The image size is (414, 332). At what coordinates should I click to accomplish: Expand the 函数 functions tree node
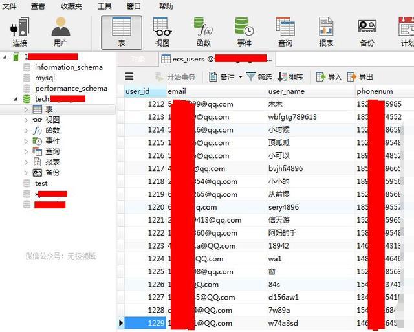[26, 131]
